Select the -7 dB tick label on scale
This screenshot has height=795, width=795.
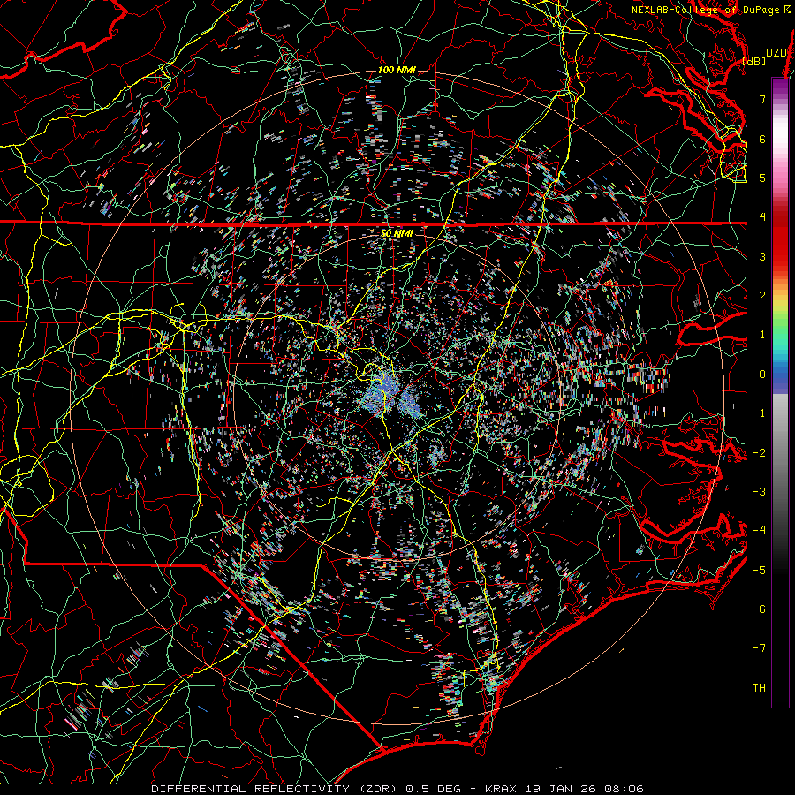(x=759, y=648)
